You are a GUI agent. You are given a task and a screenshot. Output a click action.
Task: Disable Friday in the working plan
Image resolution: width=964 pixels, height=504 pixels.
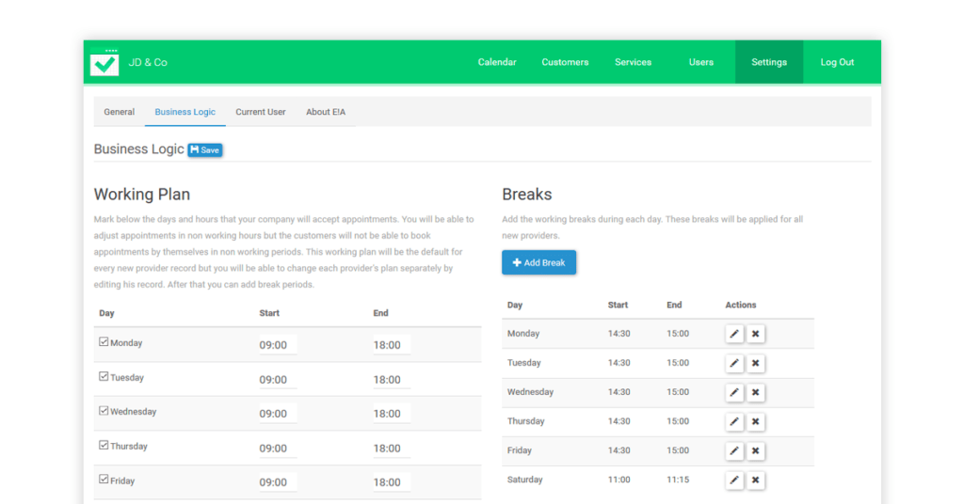[104, 480]
